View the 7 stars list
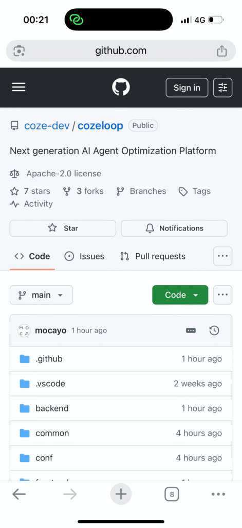Image resolution: width=242 pixels, height=528 pixels. (x=30, y=191)
